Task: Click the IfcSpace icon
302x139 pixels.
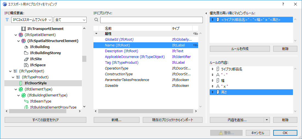Action: click(26, 65)
